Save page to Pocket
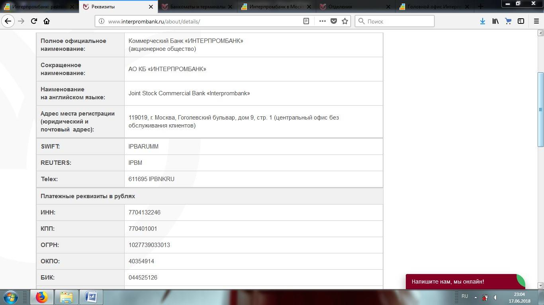The image size is (544, 305). click(x=334, y=21)
